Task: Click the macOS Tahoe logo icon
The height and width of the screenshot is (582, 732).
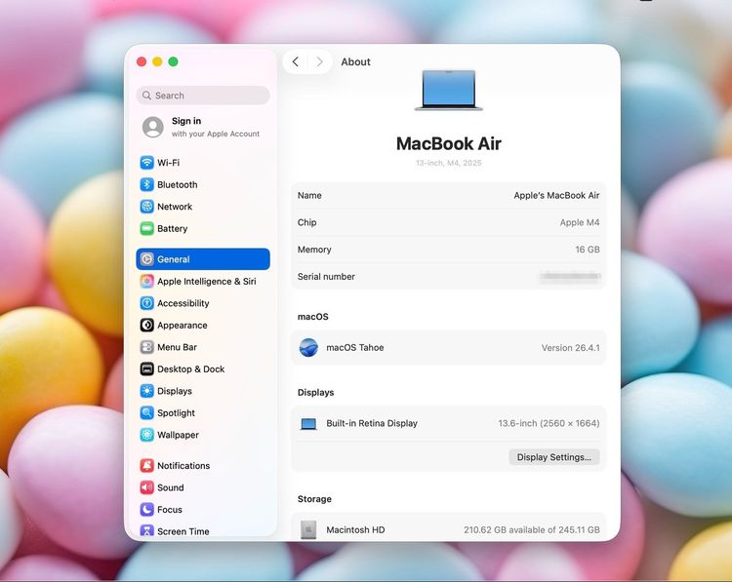Action: [x=308, y=347]
